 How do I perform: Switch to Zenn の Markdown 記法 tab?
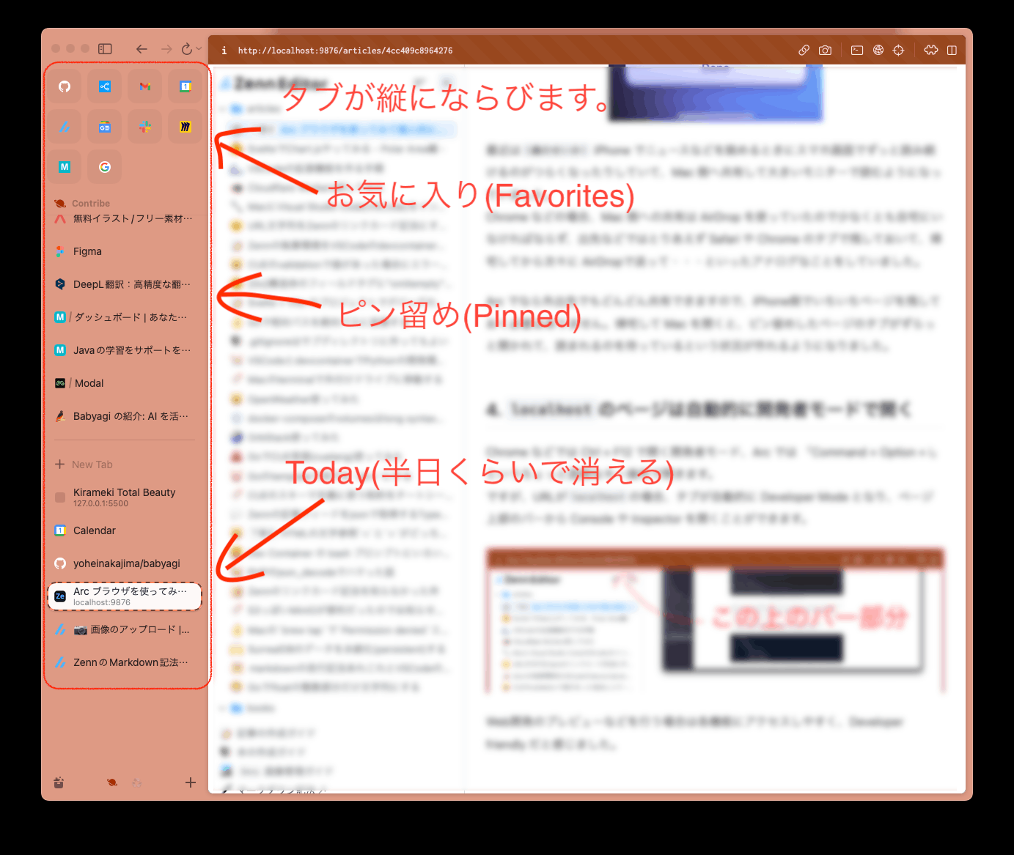click(x=125, y=662)
